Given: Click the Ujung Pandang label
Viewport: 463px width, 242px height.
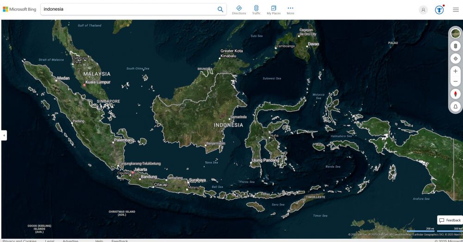Looking at the screenshot, I should pyautogui.click(x=265, y=160).
